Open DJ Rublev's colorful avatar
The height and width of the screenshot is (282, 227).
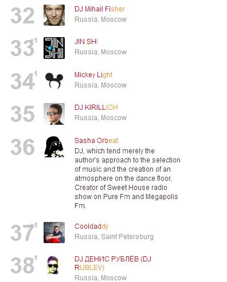coord(54,265)
